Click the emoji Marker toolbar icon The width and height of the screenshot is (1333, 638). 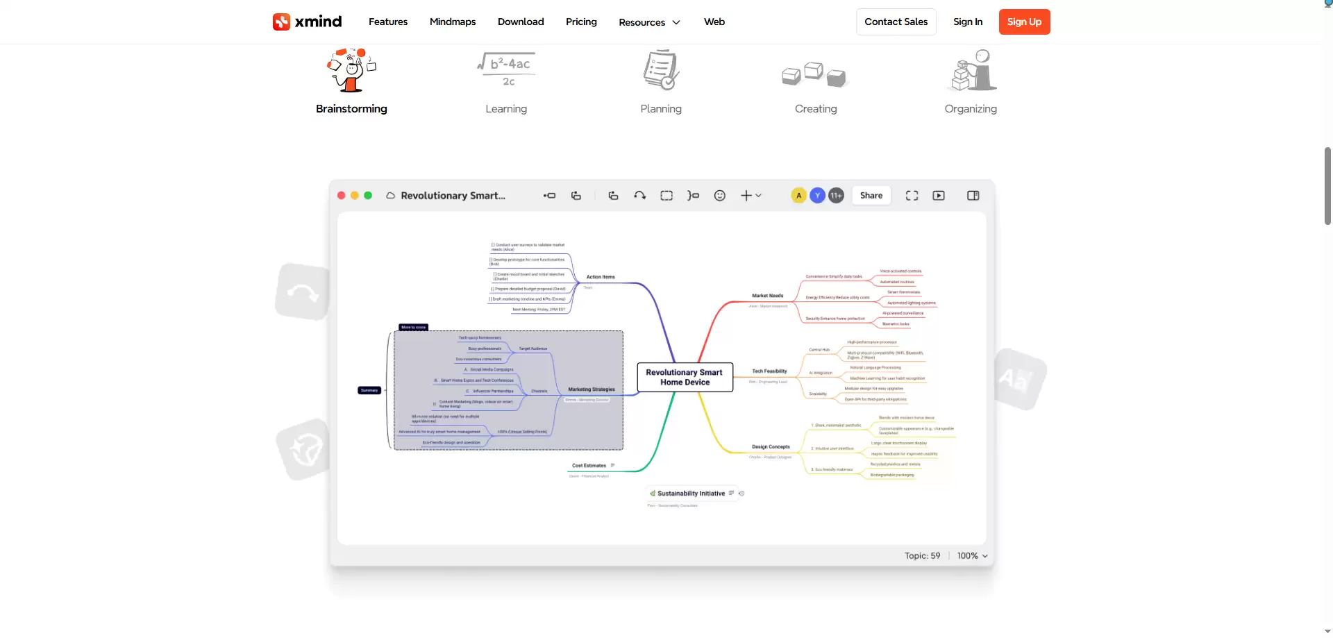pyautogui.click(x=720, y=196)
